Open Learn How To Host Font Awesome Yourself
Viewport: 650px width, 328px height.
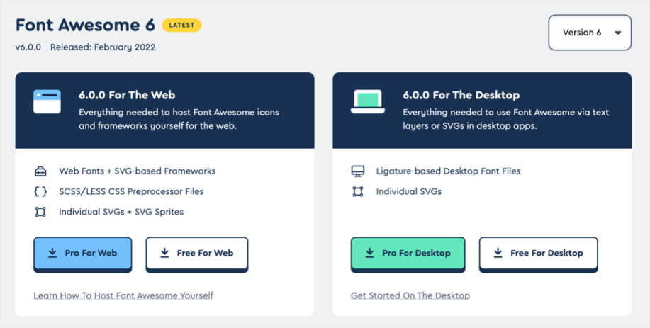[123, 295]
